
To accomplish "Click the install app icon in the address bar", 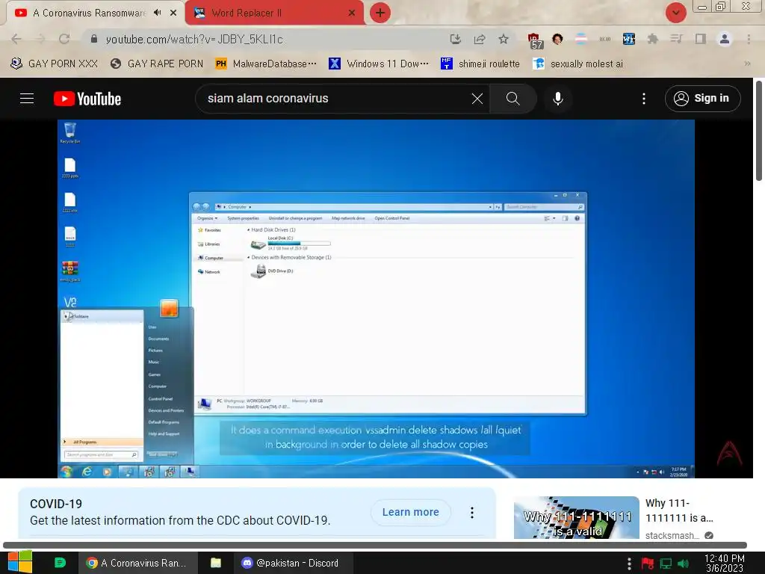I will (455, 39).
